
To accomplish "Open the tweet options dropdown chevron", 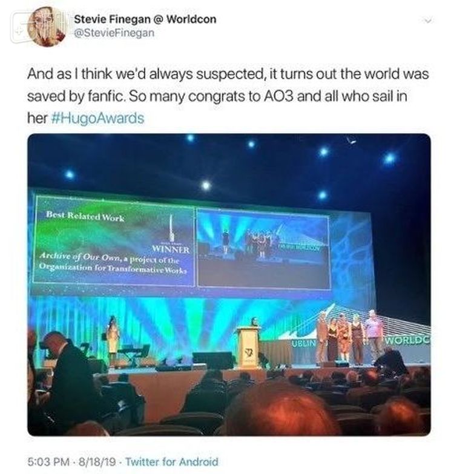I will 429,21.
